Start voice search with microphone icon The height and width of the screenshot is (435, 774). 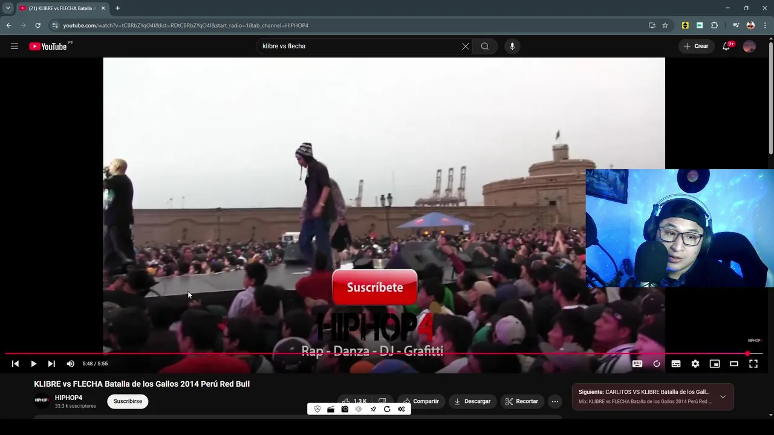[512, 47]
